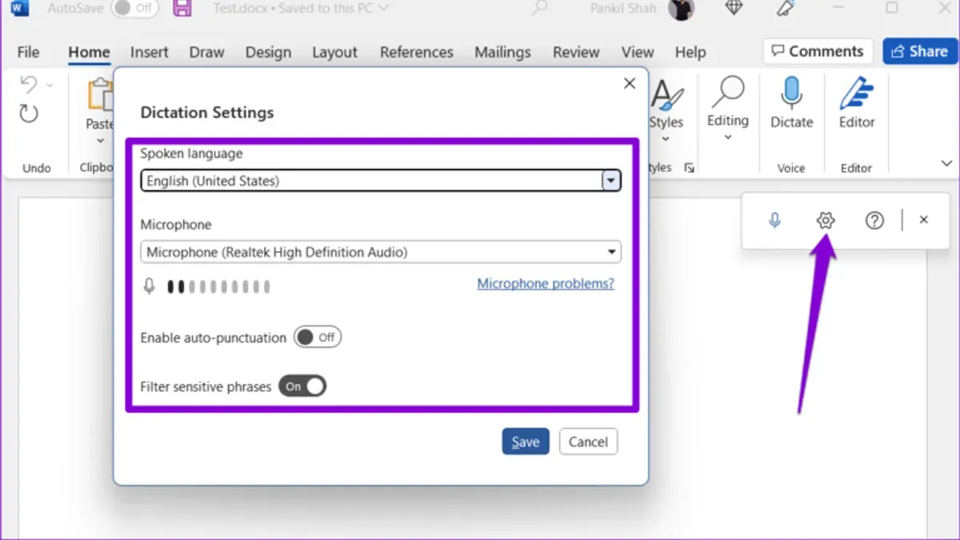Click the Microsoft 365 diamond icon
This screenshot has height=540, width=960.
(x=733, y=9)
